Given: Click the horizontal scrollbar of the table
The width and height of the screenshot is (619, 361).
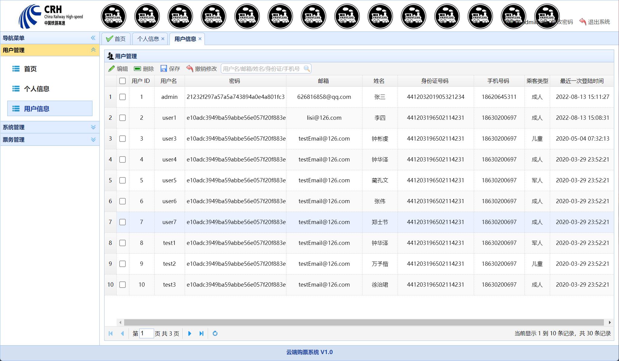Looking at the screenshot, I should coord(363,322).
